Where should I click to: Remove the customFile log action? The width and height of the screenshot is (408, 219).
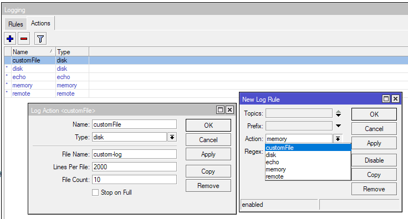point(208,186)
